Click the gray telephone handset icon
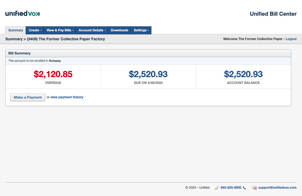The height and width of the screenshot is (196, 302). pyautogui.click(x=217, y=188)
